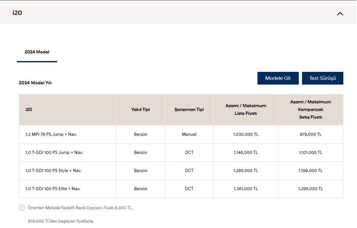Click the 979.000 TL'den başlayan fiyatlarla text

pyautogui.click(x=61, y=221)
